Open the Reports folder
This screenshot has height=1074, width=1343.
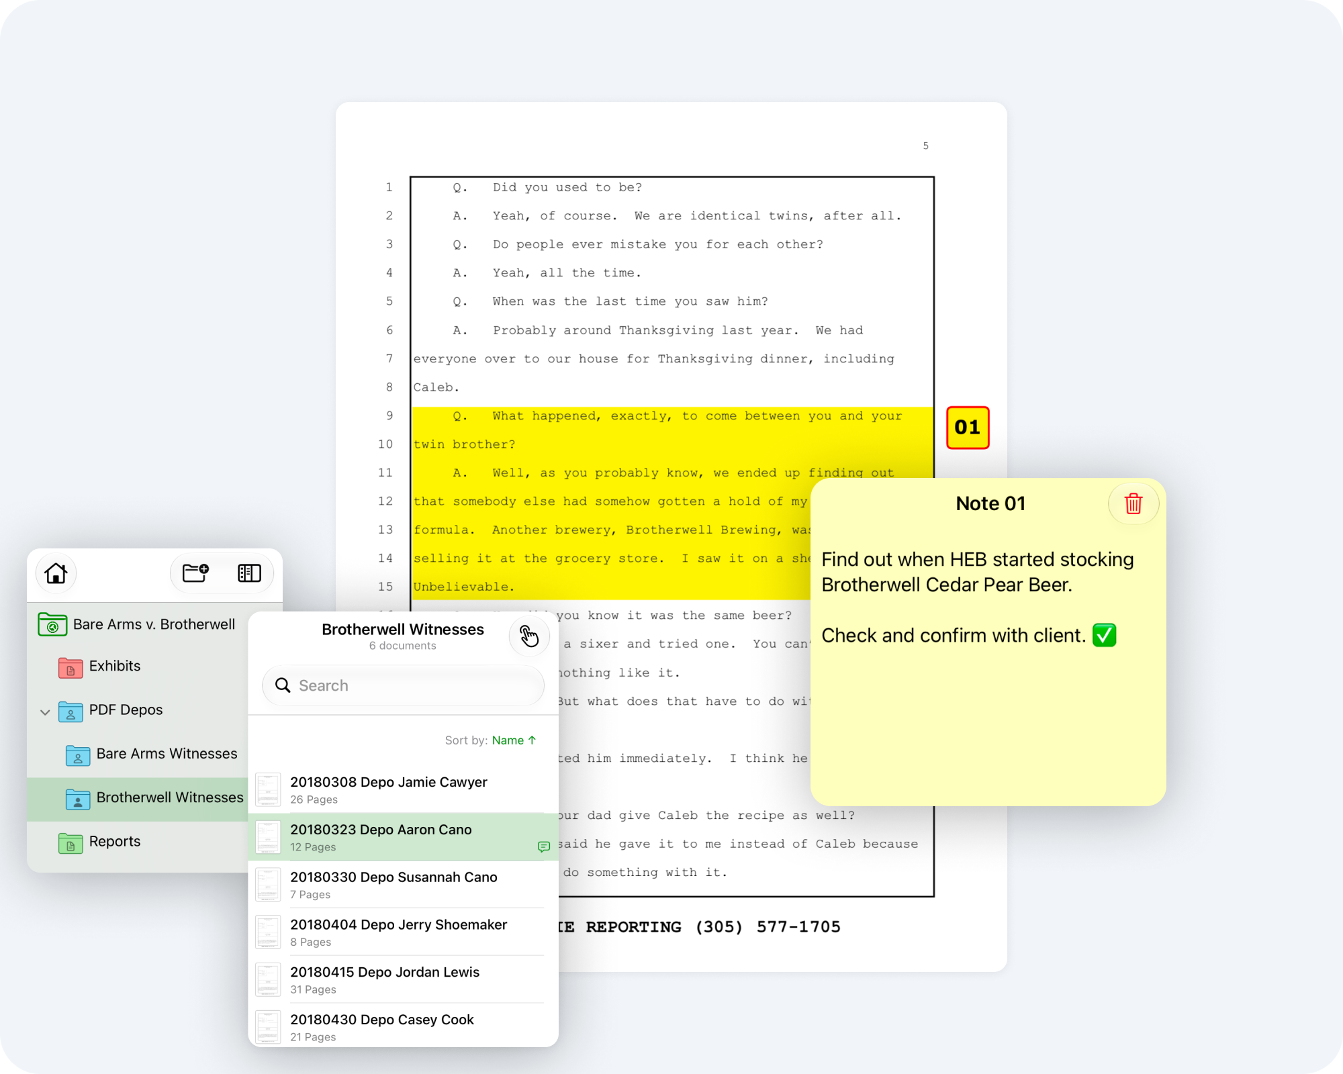(x=137, y=842)
